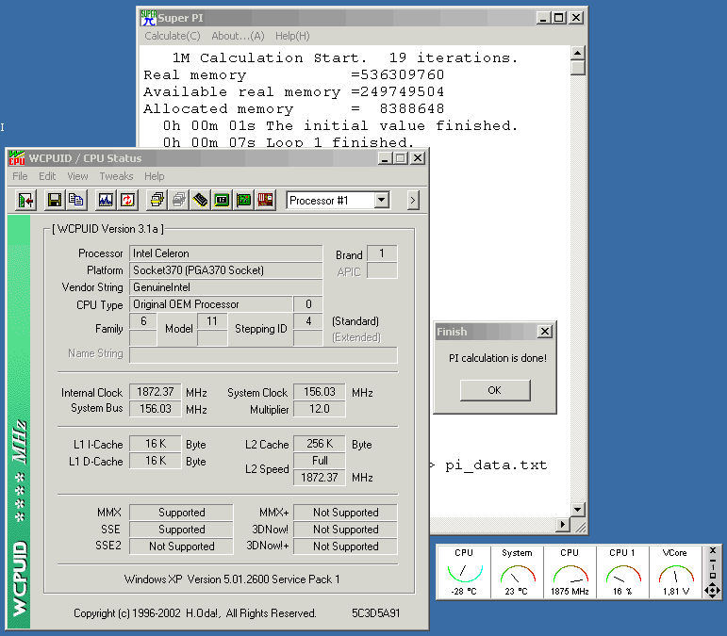727x636 pixels.
Task: Click the VCore voltage gauge
Action: pos(675,573)
